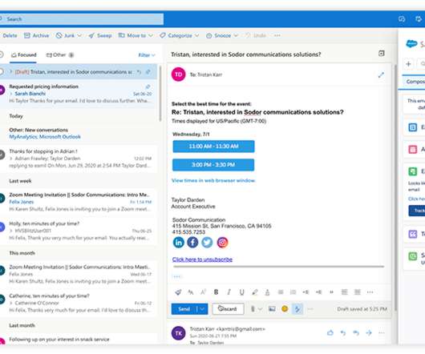Viewport: 425px width, 354px height.
Task: Apply the format painter in the compose toolbar
Action: [x=178, y=292]
